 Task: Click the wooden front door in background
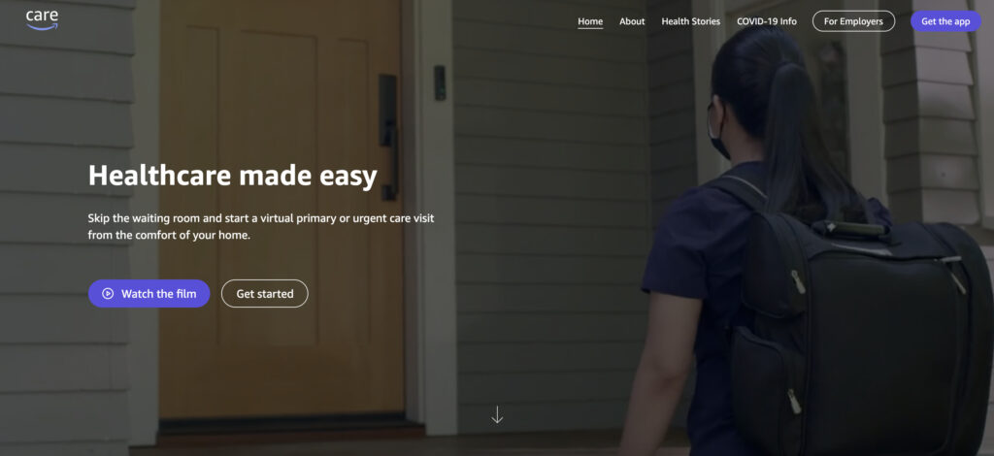pyautogui.click(x=281, y=209)
